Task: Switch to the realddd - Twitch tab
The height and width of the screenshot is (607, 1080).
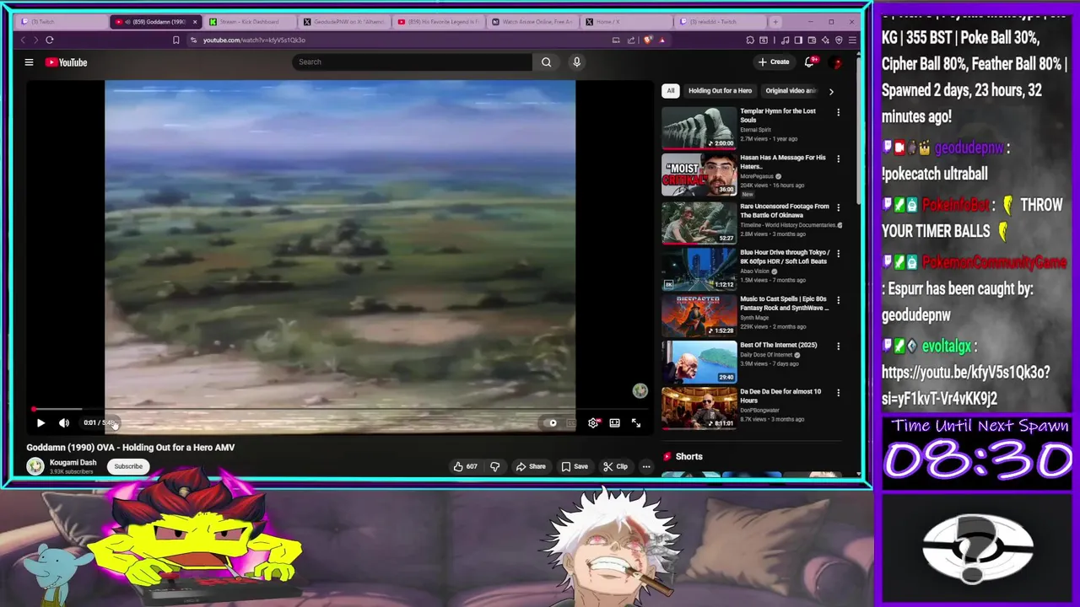Action: (x=720, y=22)
